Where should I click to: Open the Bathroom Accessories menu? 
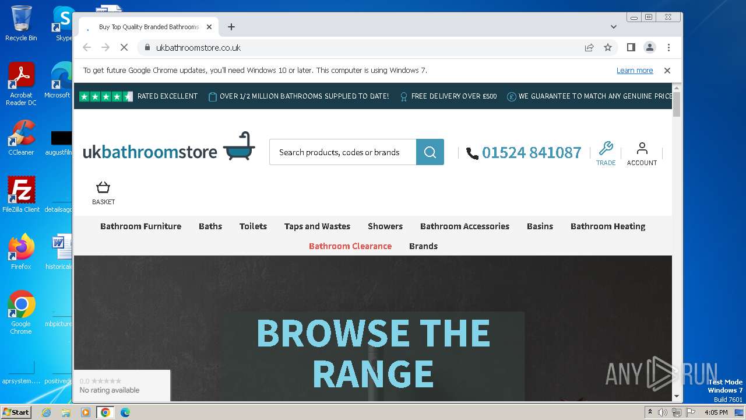tap(465, 226)
